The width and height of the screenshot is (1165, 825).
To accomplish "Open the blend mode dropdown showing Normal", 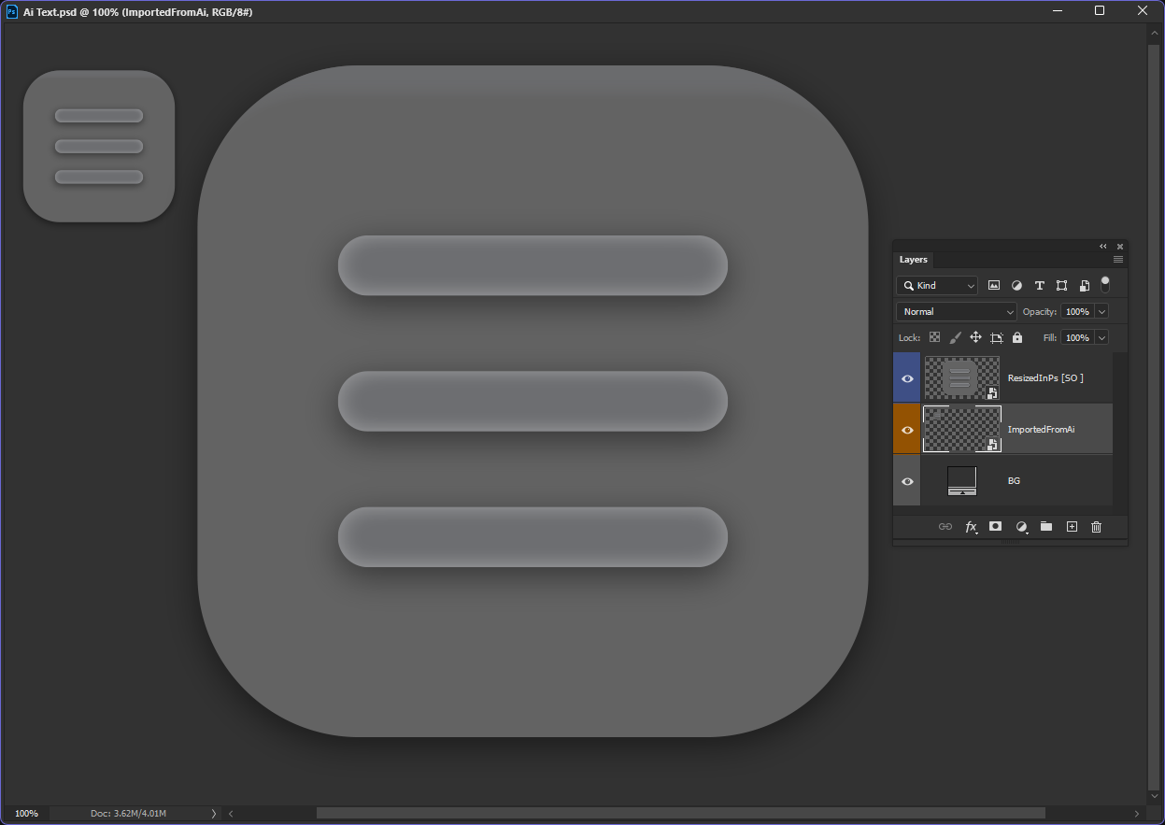I will pyautogui.click(x=955, y=310).
